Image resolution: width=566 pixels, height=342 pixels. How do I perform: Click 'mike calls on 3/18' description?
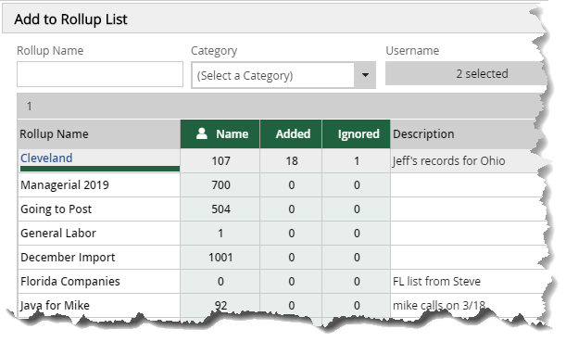tap(438, 306)
